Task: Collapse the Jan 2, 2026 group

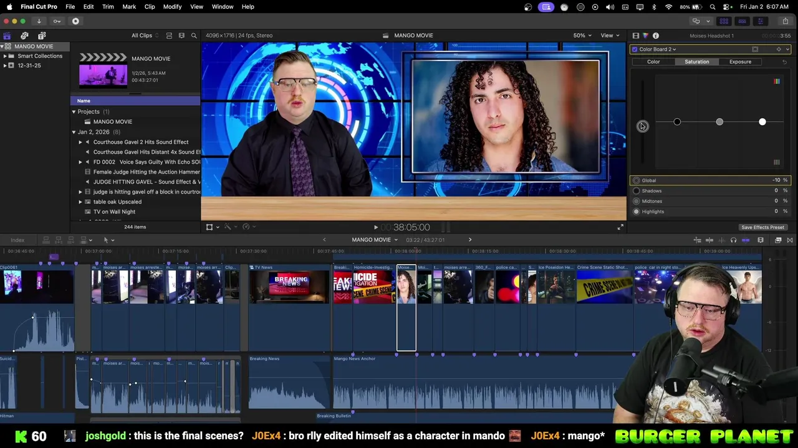Action: tap(74, 132)
